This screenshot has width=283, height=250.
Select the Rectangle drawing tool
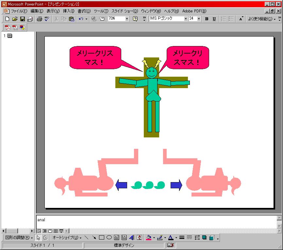coord(102,238)
